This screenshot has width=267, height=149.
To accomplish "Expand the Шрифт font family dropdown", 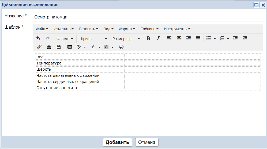I will tap(93, 39).
